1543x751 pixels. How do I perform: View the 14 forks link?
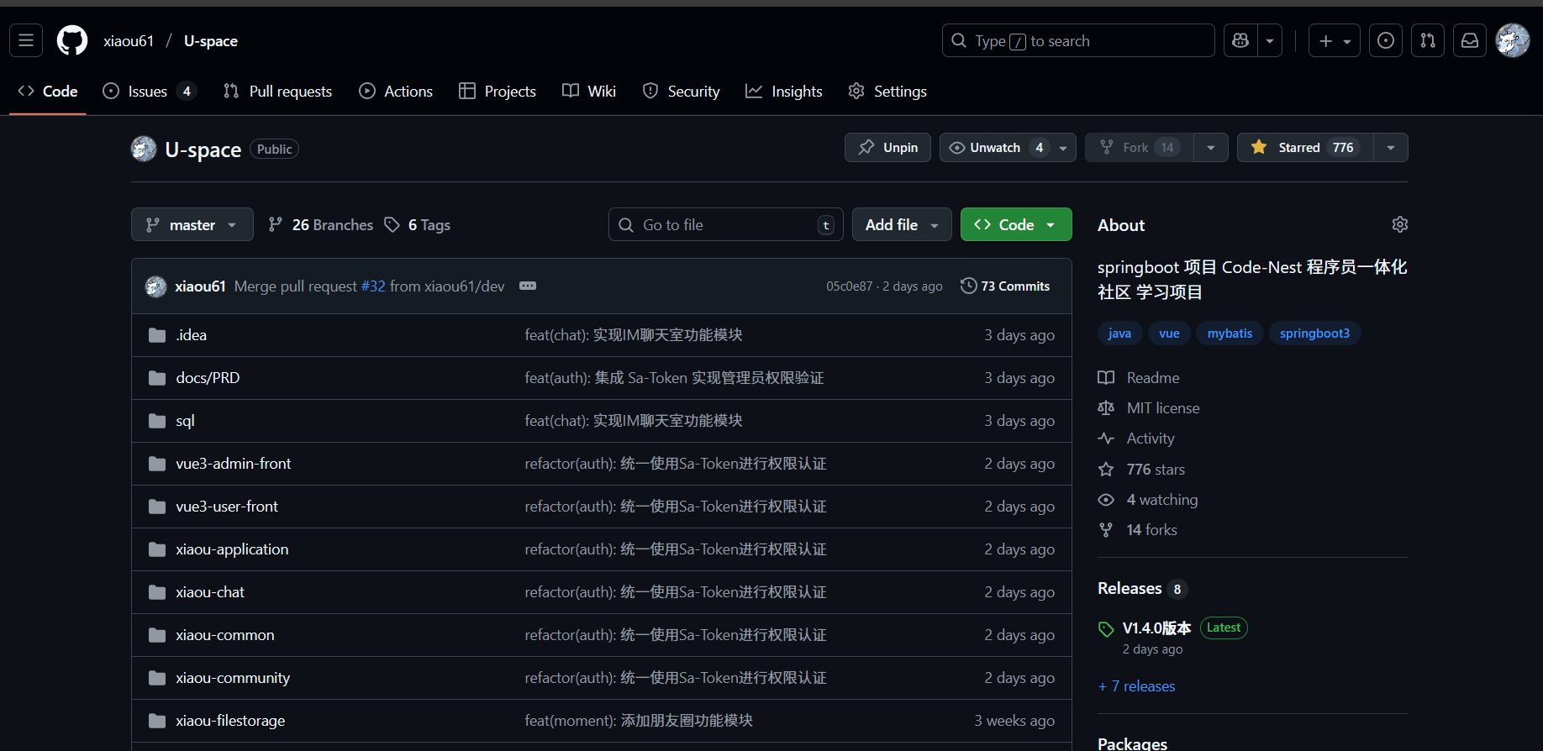(1138, 530)
